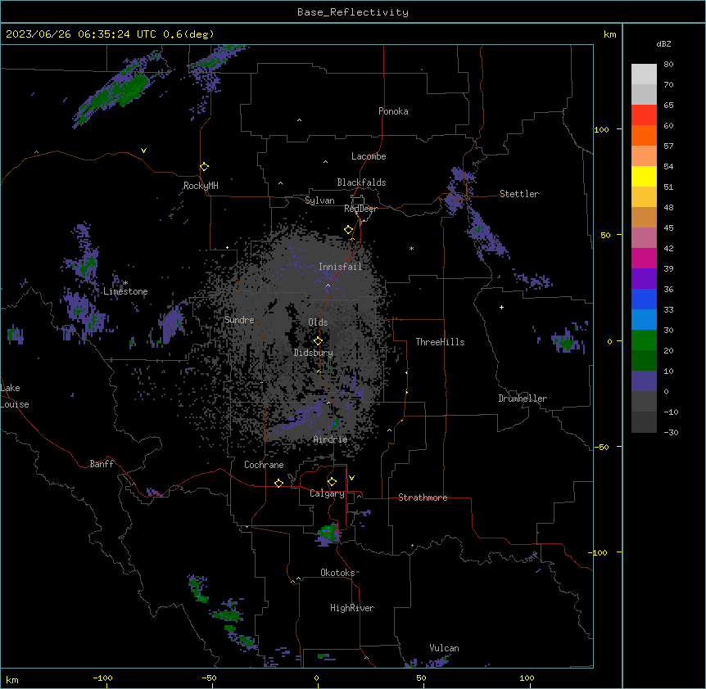Image resolution: width=706 pixels, height=689 pixels.
Task: Click the RedDeer city label
Action: [360, 209]
